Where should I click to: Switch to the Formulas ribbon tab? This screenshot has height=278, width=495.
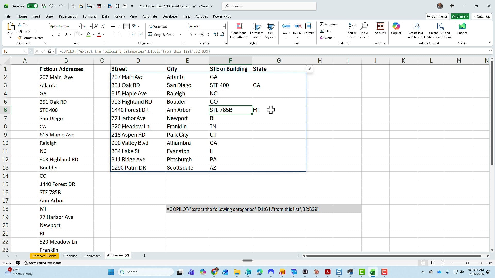(89, 16)
